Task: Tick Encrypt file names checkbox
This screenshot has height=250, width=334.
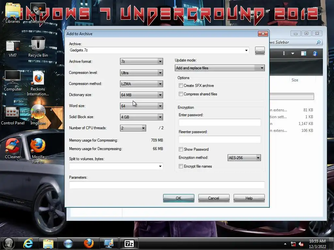Action: [x=181, y=166]
